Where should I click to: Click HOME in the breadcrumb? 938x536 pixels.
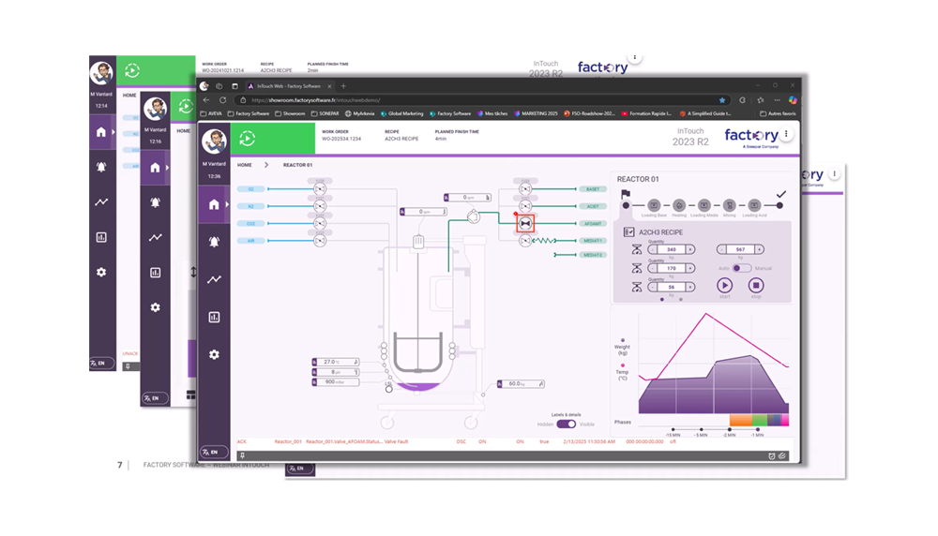[x=244, y=165]
